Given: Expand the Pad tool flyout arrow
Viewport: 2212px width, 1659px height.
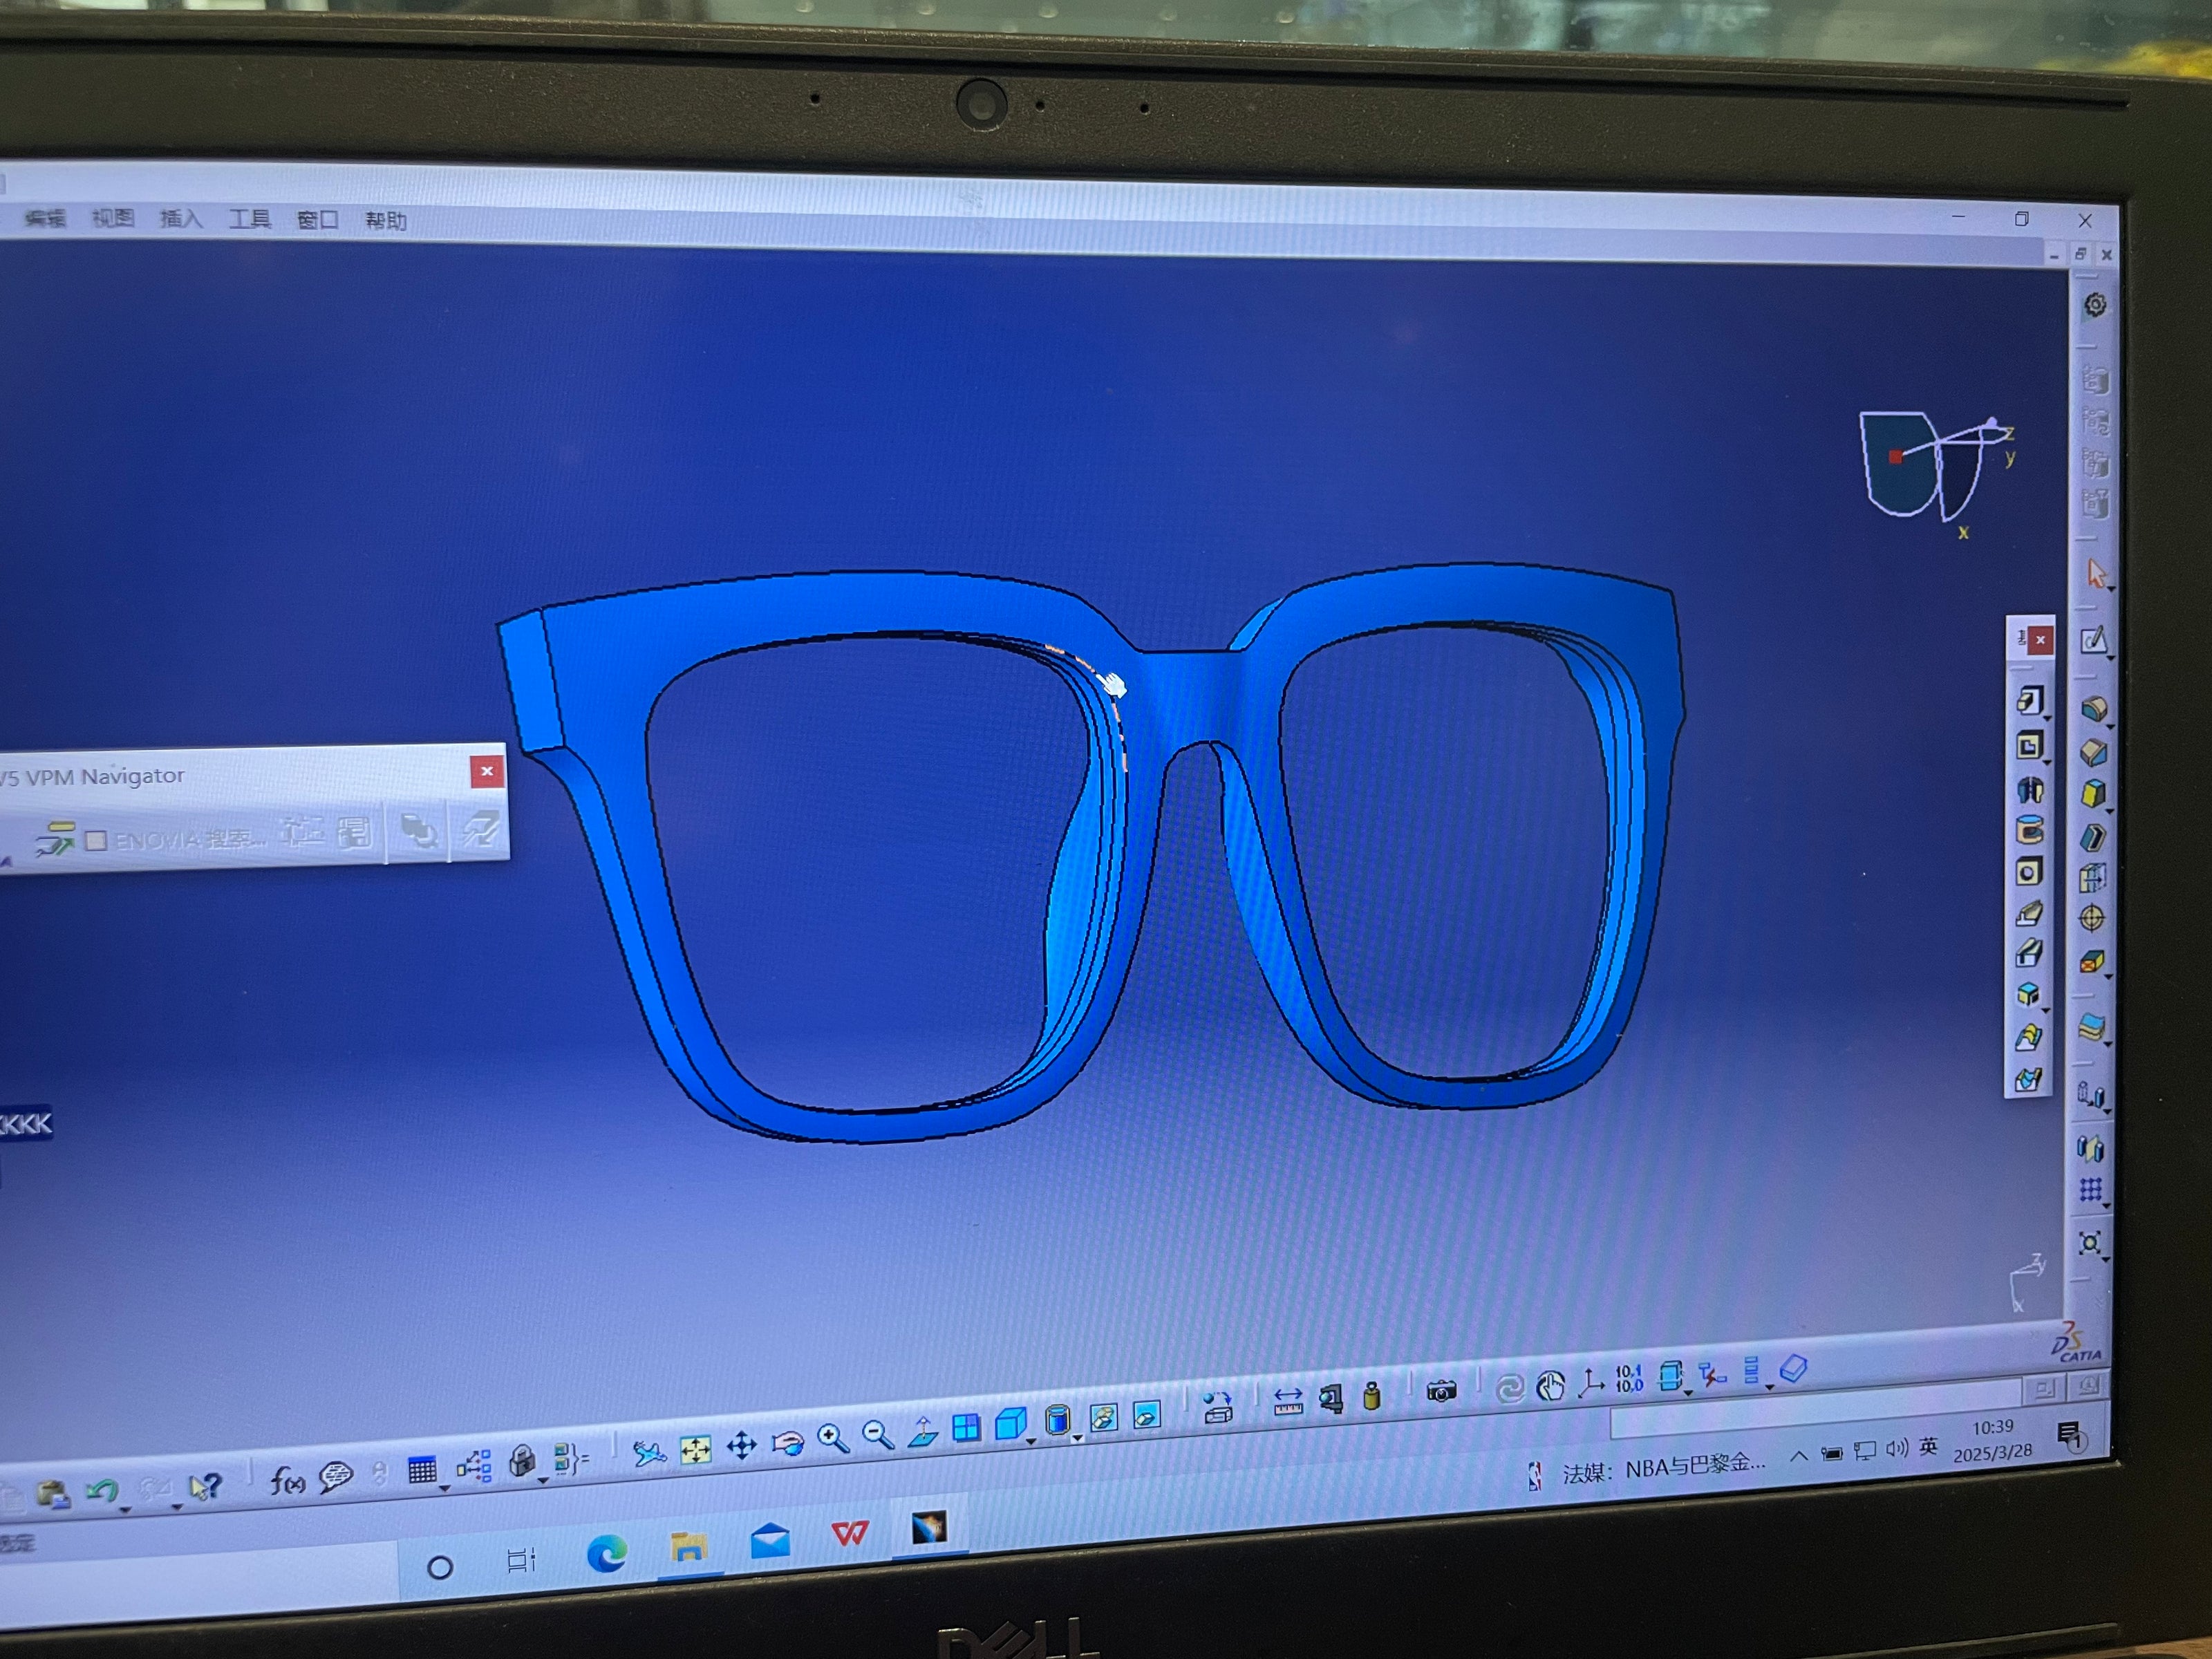Looking at the screenshot, I should (2047, 718).
